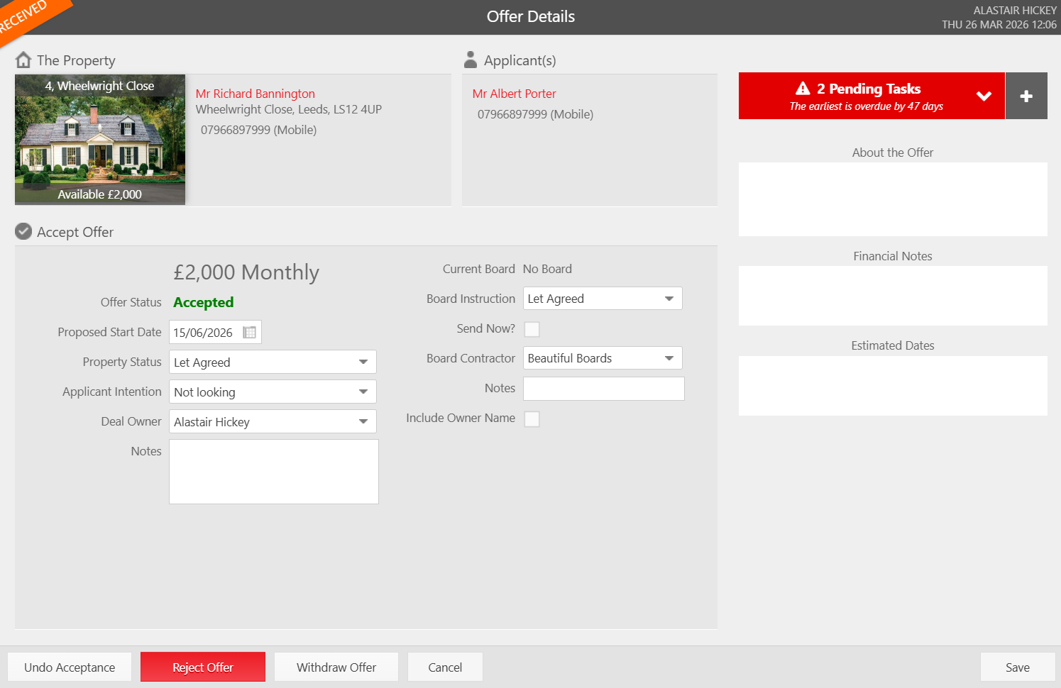Image resolution: width=1061 pixels, height=688 pixels.
Task: Click the checkmark icon beside Accept Offer
Action: [x=23, y=231]
